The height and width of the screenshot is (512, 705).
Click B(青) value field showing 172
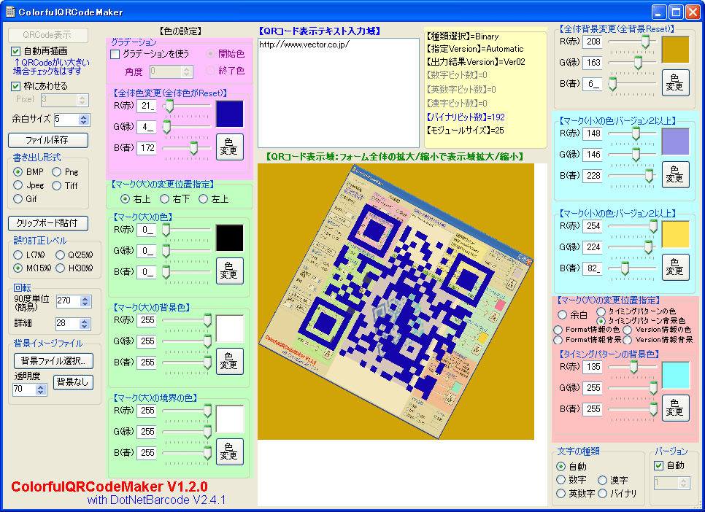147,148
